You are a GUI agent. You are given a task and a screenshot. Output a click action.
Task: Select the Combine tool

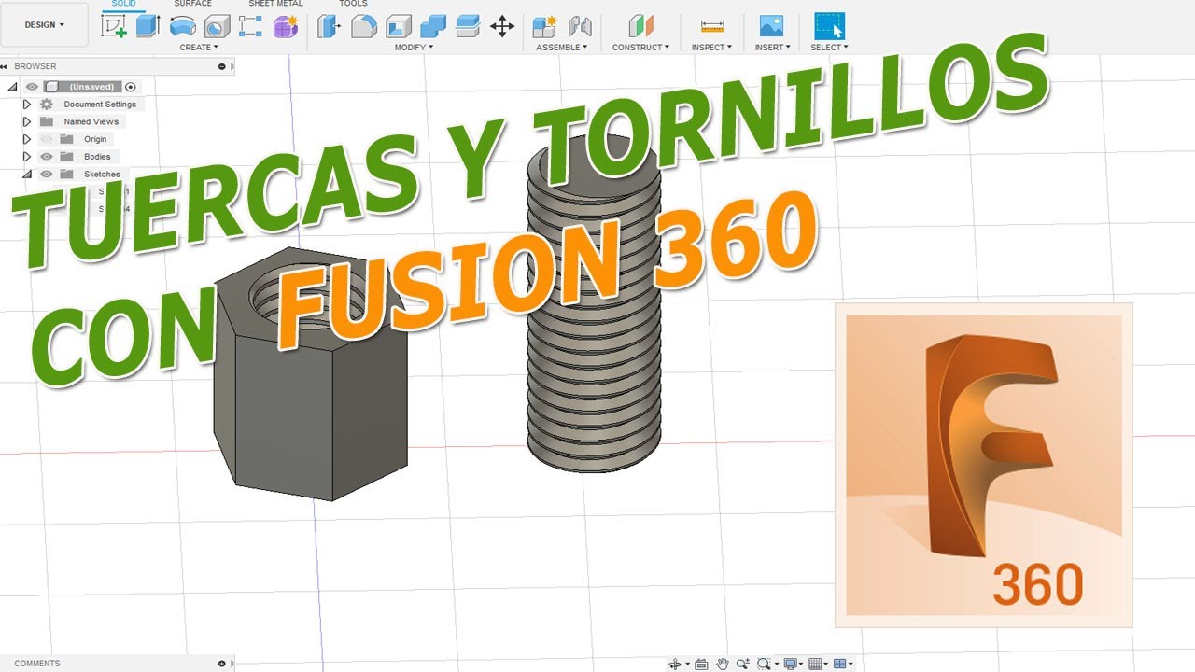click(433, 26)
